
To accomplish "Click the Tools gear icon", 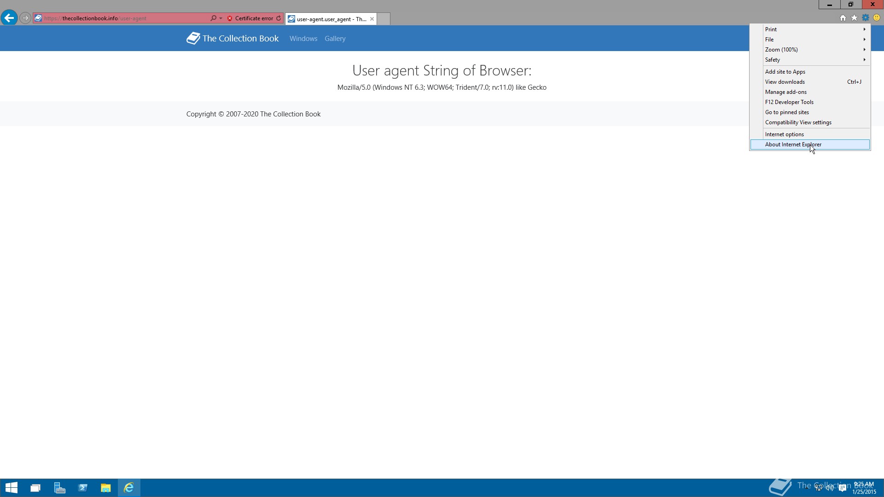I will [866, 18].
